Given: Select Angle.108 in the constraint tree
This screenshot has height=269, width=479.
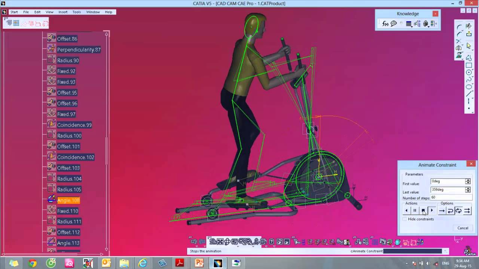Looking at the screenshot, I should 68,200.
